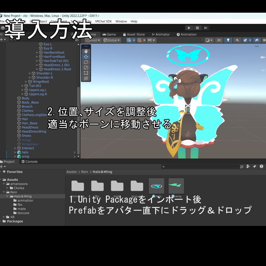The image size is (266, 266).
Task: Toggle scene effects layers icon
Action: (x=245, y=40)
